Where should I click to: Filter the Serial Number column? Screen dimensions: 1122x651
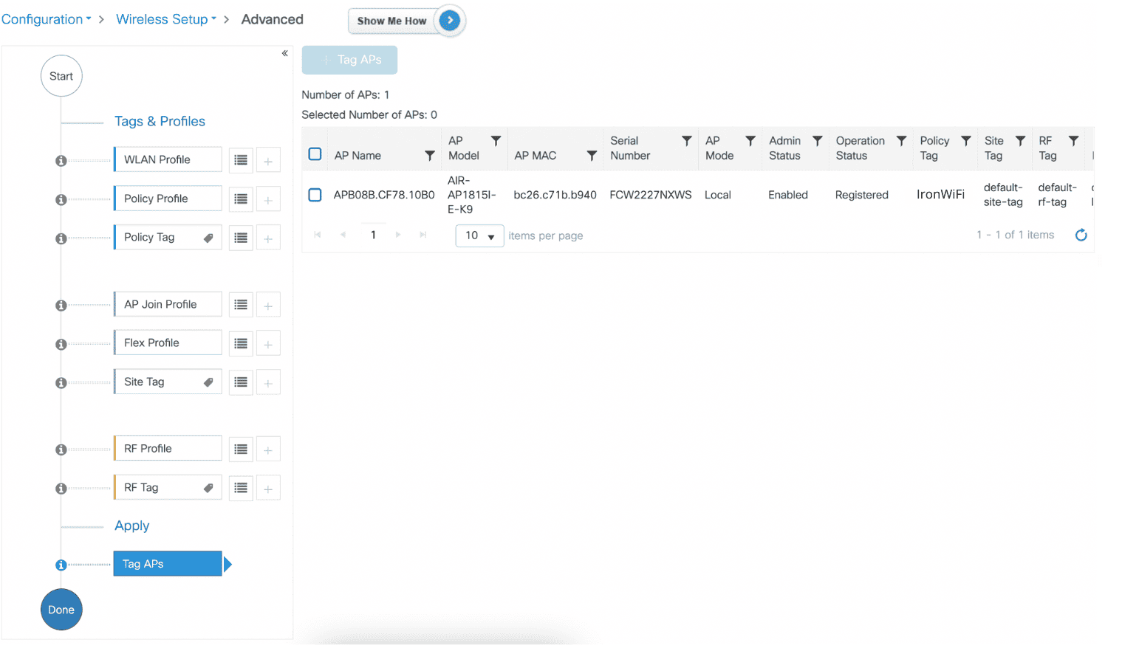(686, 141)
